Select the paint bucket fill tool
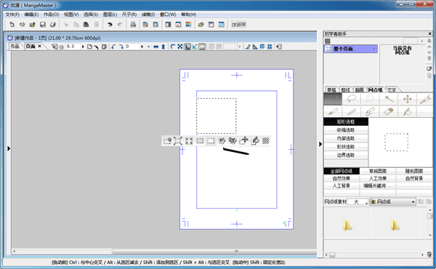Image resolution: width=436 pixels, height=269 pixels. (408, 111)
